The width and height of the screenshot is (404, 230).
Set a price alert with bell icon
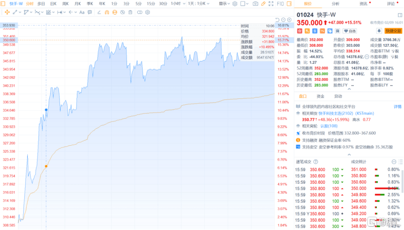379,31
